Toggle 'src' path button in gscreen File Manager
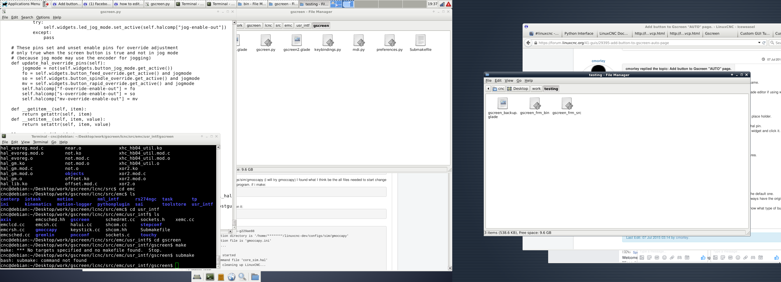 click(x=278, y=26)
